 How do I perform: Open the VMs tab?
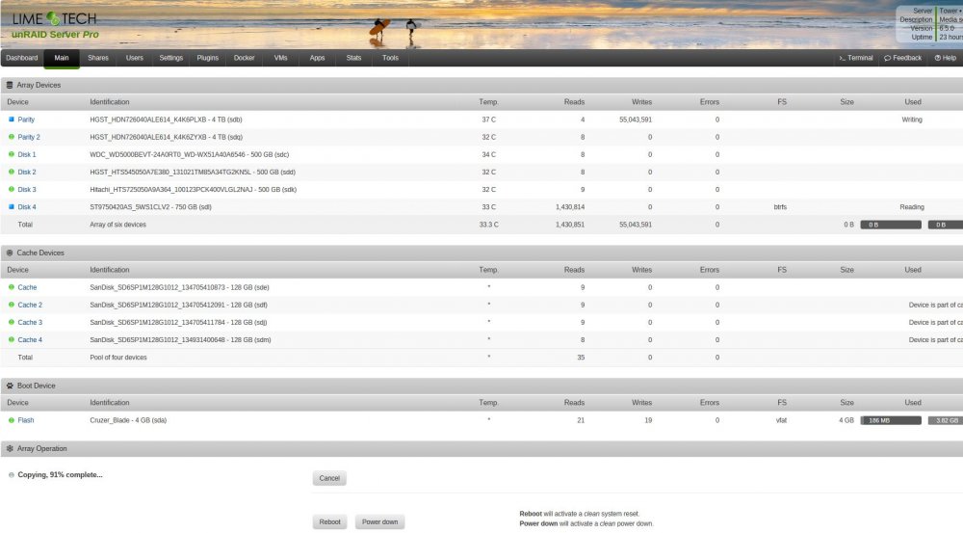(280, 58)
